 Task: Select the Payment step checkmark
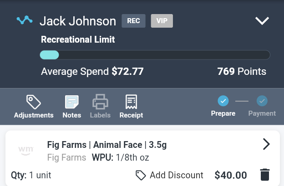(262, 101)
